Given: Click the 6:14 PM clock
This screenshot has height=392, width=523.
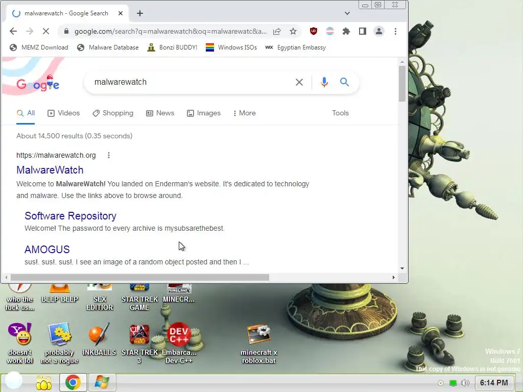Looking at the screenshot, I should click(x=494, y=383).
